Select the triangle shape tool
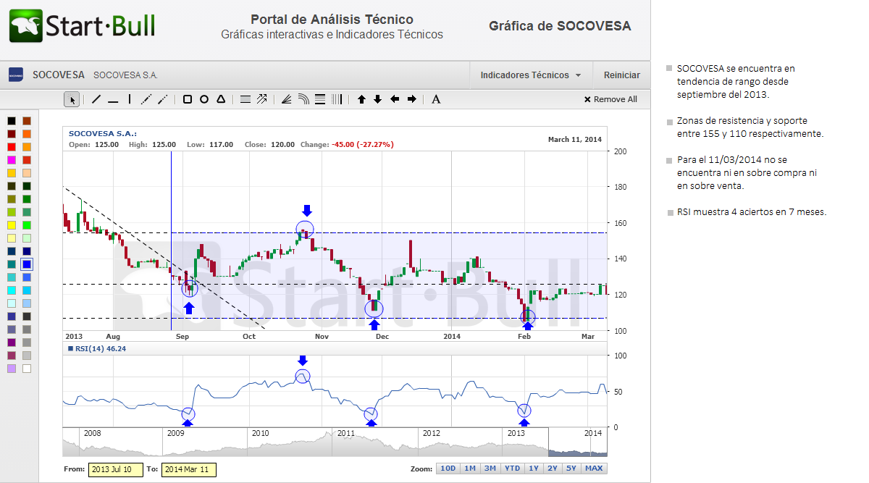Screen dimensions: 869x483 [221, 99]
